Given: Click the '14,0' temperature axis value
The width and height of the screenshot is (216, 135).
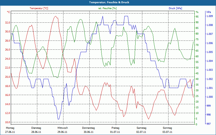Looking at the screenshot, I should click(x=8, y=104).
